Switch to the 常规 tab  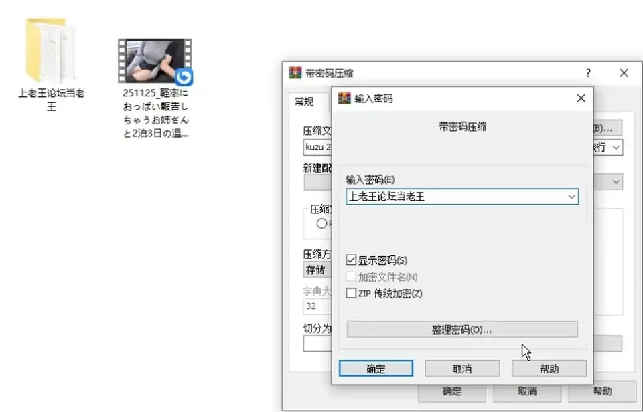(304, 102)
